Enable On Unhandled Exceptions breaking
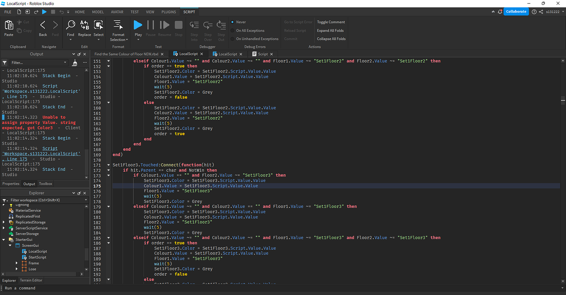Screen dimensions: 566x295 click(x=234, y=39)
